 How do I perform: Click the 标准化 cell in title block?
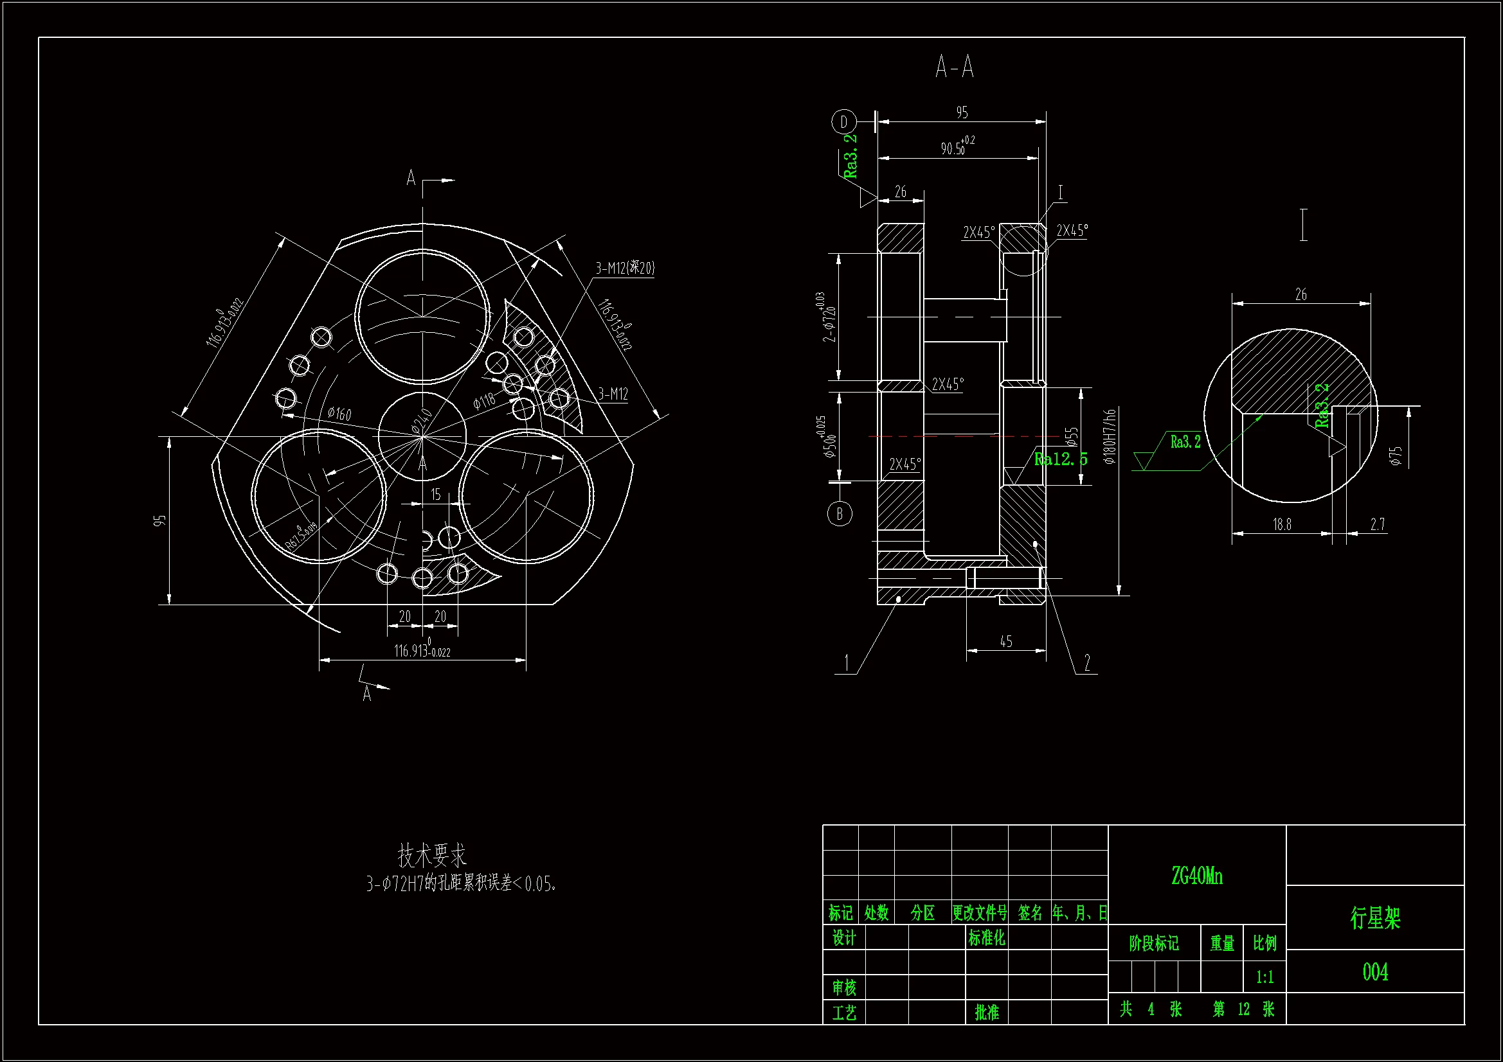click(x=987, y=939)
